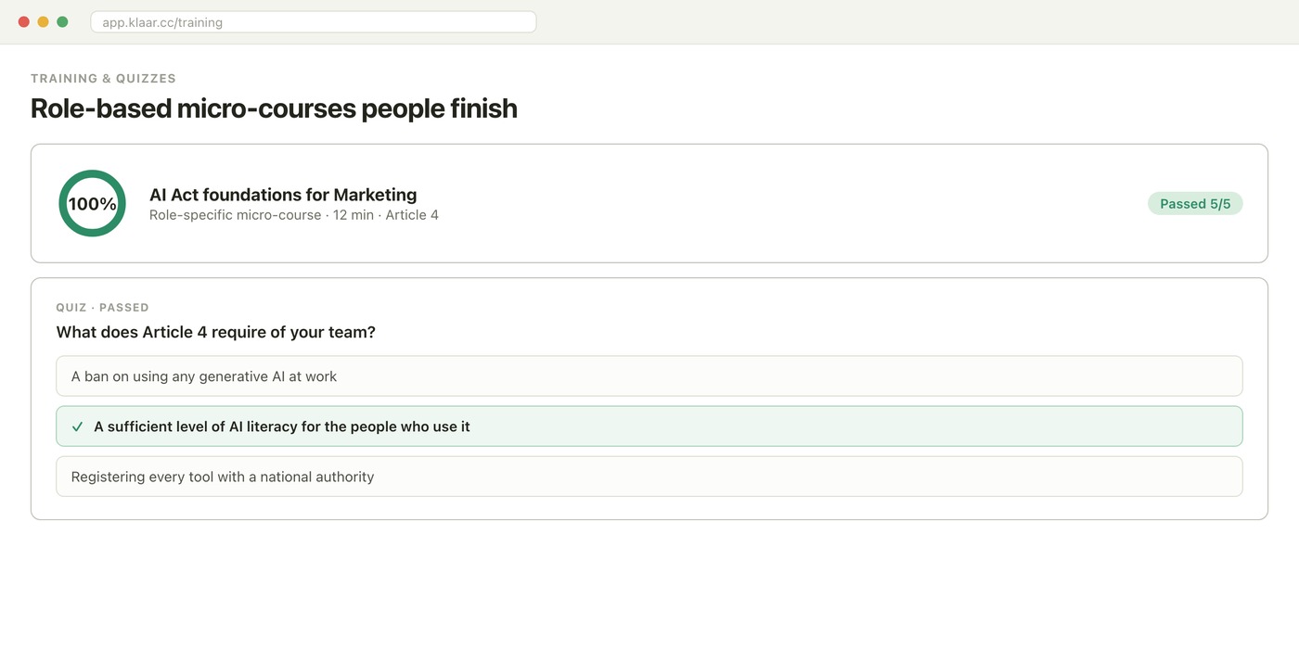
Task: Click 'Article 4' in the course details
Action: pos(412,215)
